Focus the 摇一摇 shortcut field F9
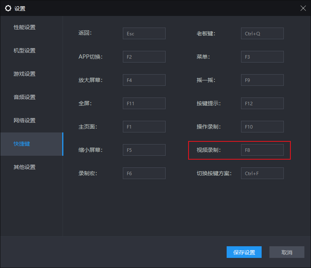This screenshot has height=268, width=311. (262, 80)
